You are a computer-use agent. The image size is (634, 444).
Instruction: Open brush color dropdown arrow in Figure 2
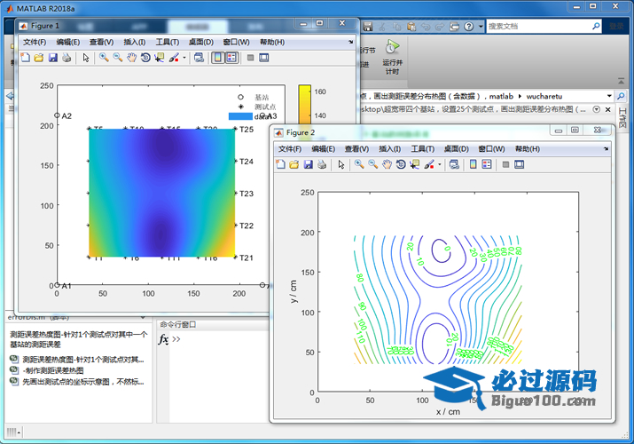[x=440, y=164]
